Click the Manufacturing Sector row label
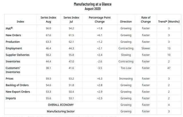Screen dimensions: 183x117 click(61, 111)
